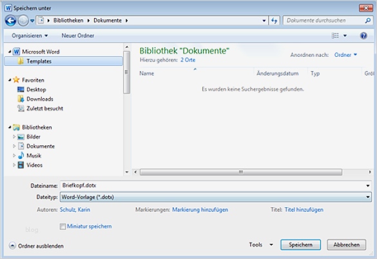Click the document icon in address bar
Viewport: 377px width, 259px height.
click(41, 21)
